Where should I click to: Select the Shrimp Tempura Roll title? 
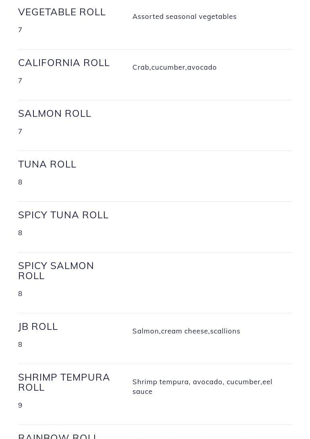click(64, 382)
